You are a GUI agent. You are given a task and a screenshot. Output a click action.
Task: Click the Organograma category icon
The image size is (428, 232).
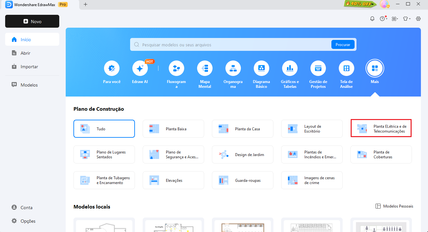pos(233,68)
